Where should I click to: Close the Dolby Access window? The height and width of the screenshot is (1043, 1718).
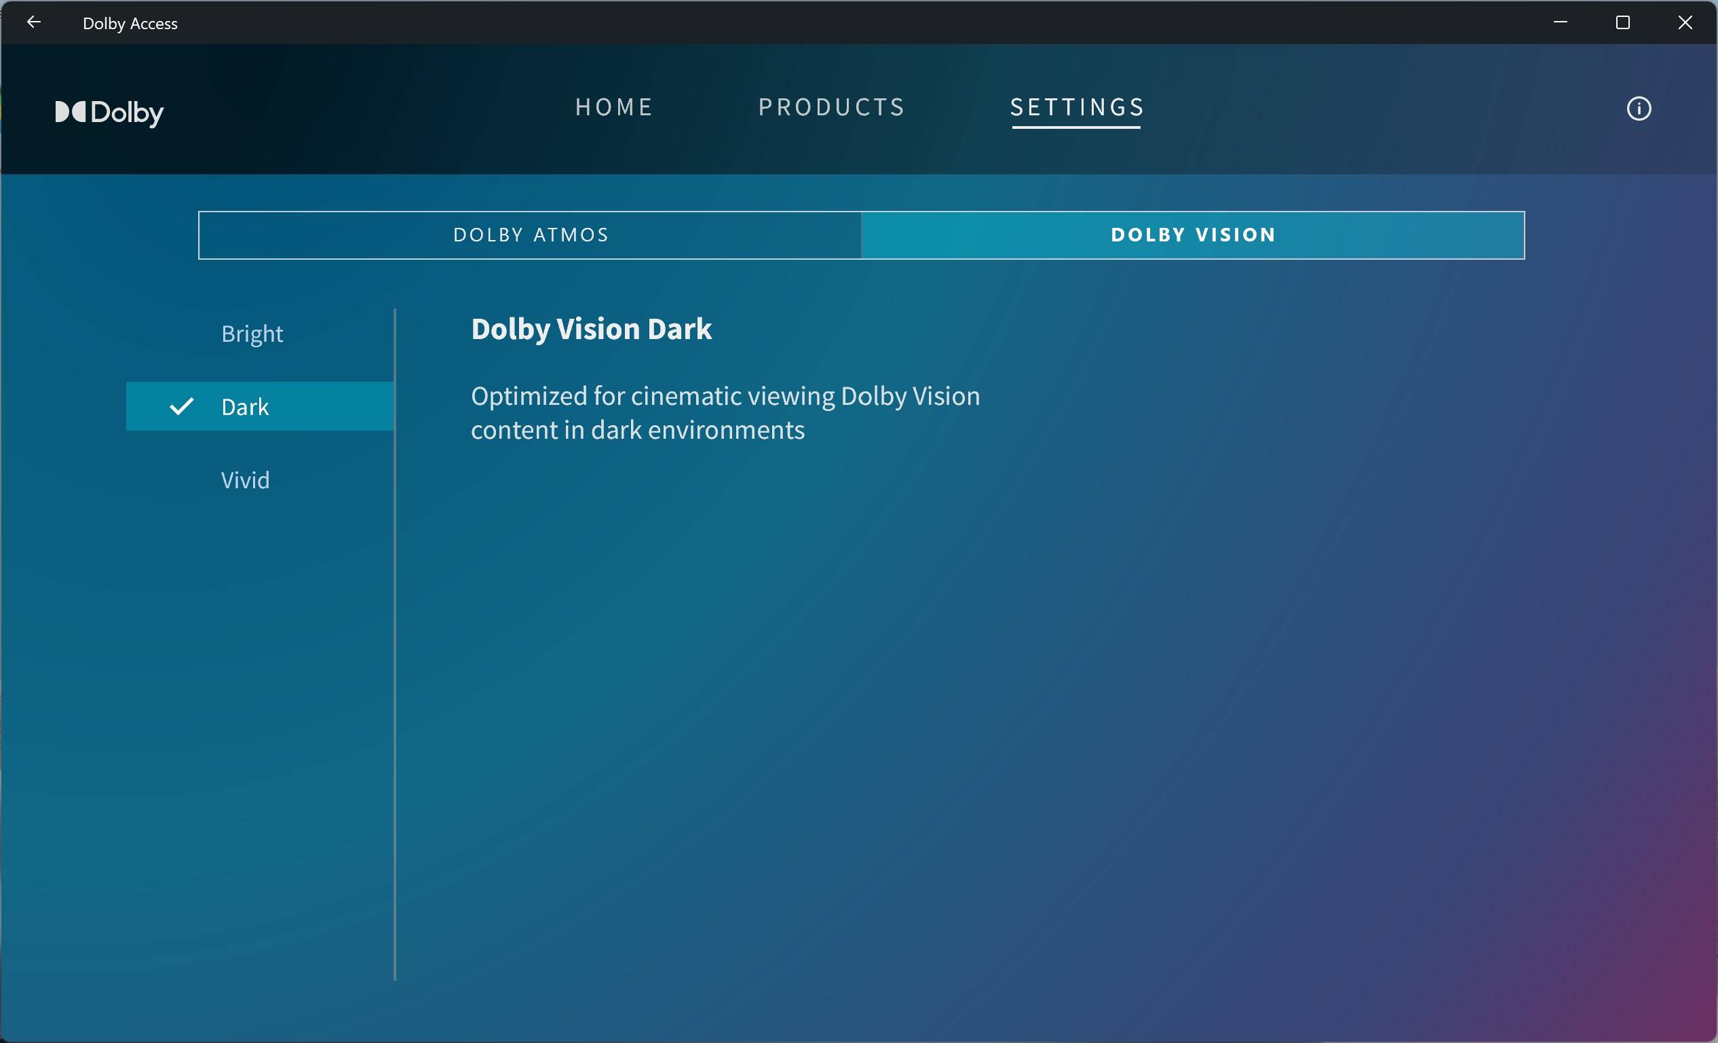click(1685, 22)
